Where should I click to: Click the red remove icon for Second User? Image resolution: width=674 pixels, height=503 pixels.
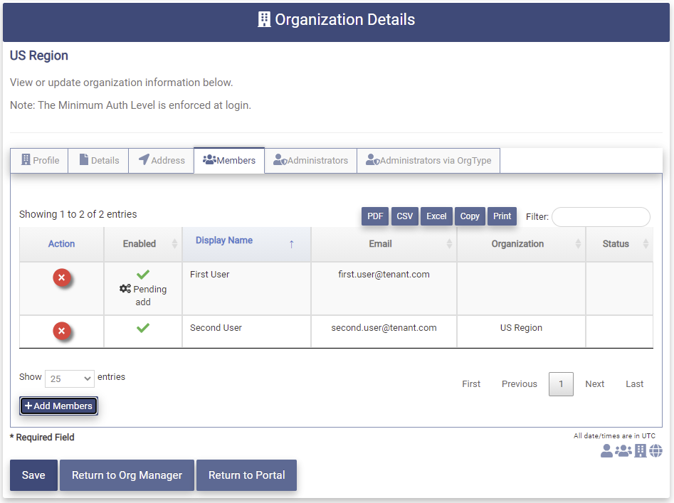coord(62,331)
